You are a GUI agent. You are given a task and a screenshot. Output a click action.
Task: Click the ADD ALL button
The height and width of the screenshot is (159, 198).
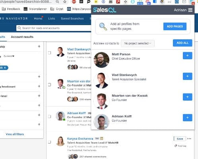click(183, 43)
